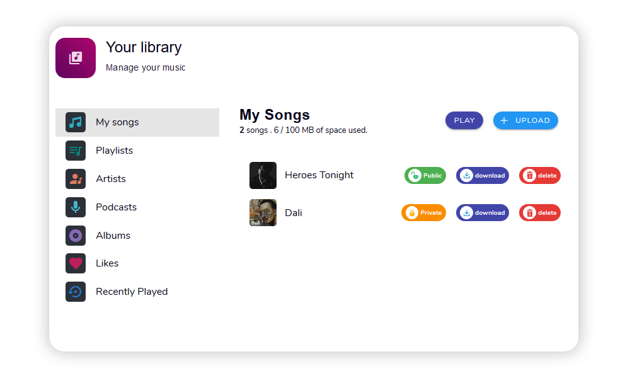Open the Playlists section
630x378 pixels.
pos(114,151)
